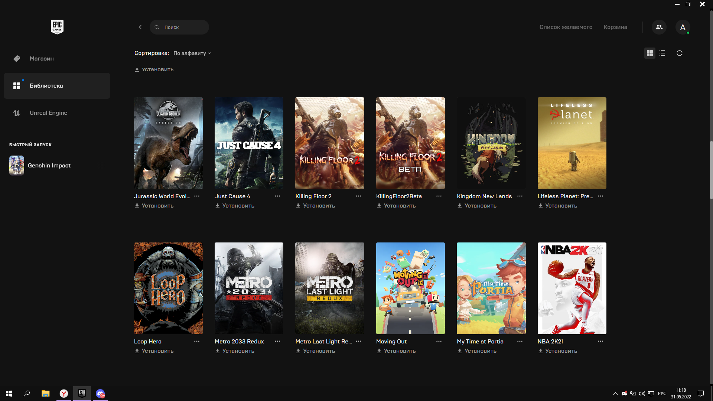Select the Lifeless Planet cover
This screenshot has height=401, width=713.
click(572, 143)
